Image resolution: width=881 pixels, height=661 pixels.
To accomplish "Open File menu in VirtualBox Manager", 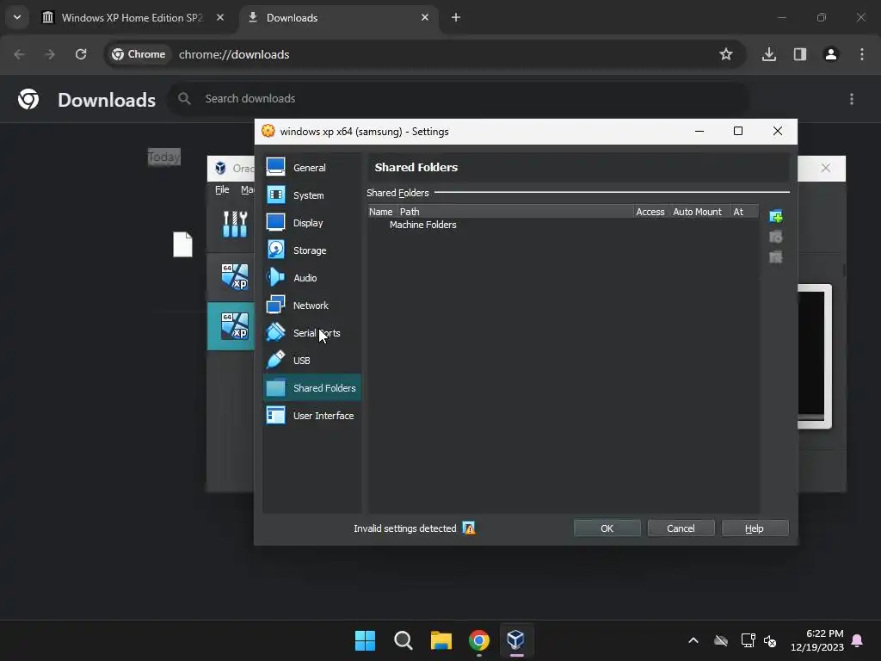I will 222,189.
